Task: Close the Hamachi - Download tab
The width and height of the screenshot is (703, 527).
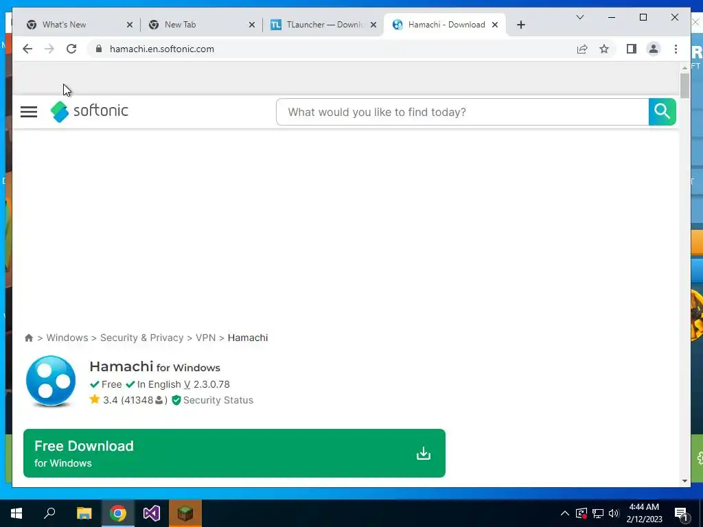Action: [495, 25]
